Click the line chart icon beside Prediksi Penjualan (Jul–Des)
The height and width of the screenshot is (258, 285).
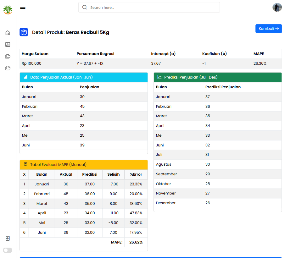(x=159, y=77)
